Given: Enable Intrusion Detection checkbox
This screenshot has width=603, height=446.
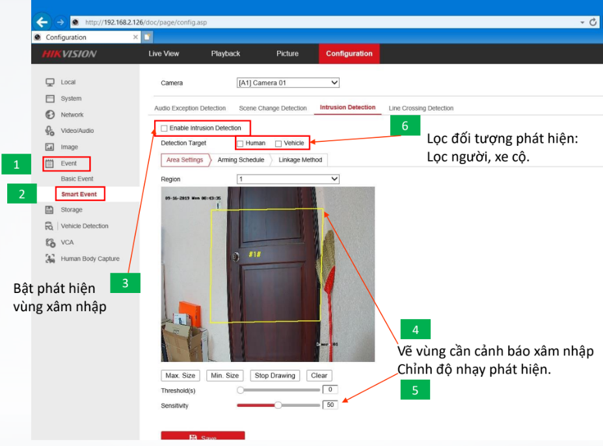Looking at the screenshot, I should click(x=165, y=128).
